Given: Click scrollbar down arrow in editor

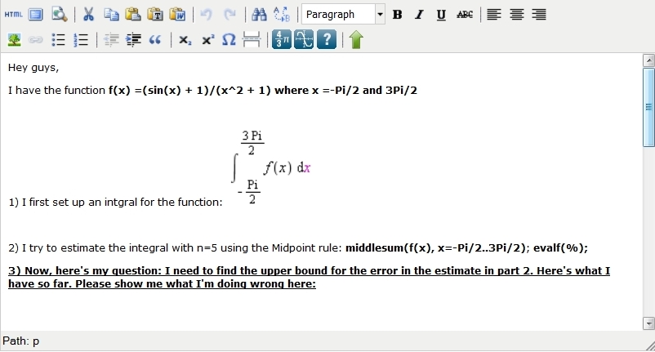Looking at the screenshot, I should click(x=648, y=323).
